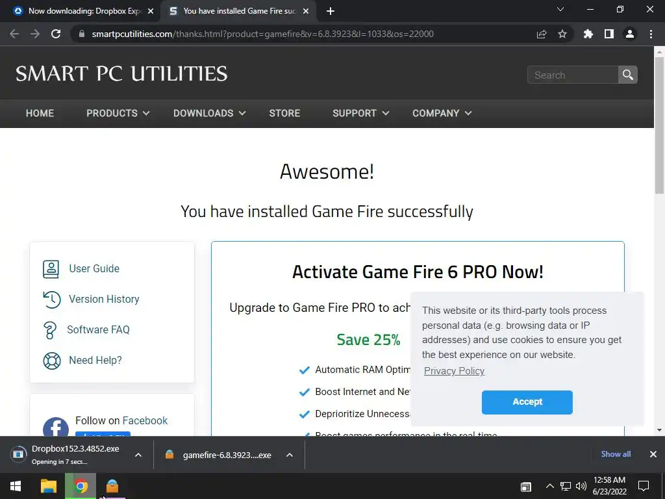Click the Software FAQ question icon
665x499 pixels.
pyautogui.click(x=49, y=330)
